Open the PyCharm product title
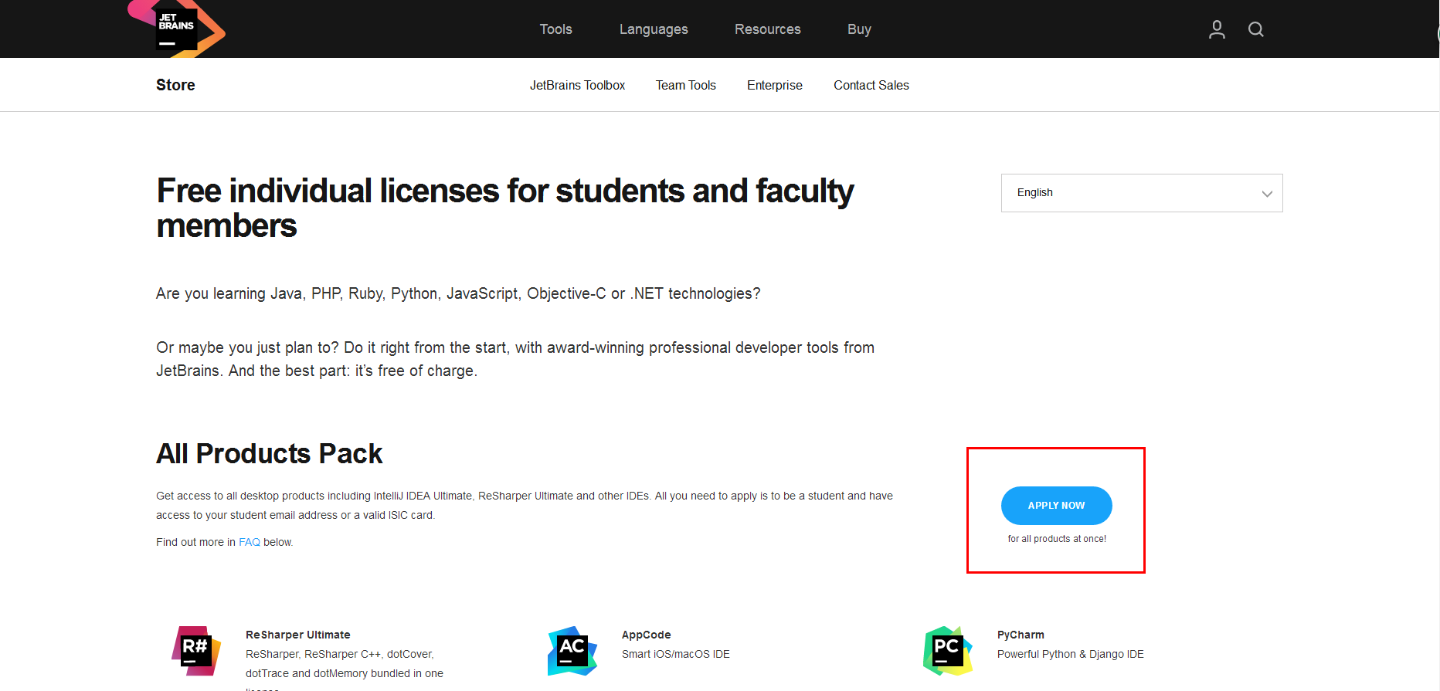This screenshot has height=691, width=1440. coord(1021,635)
